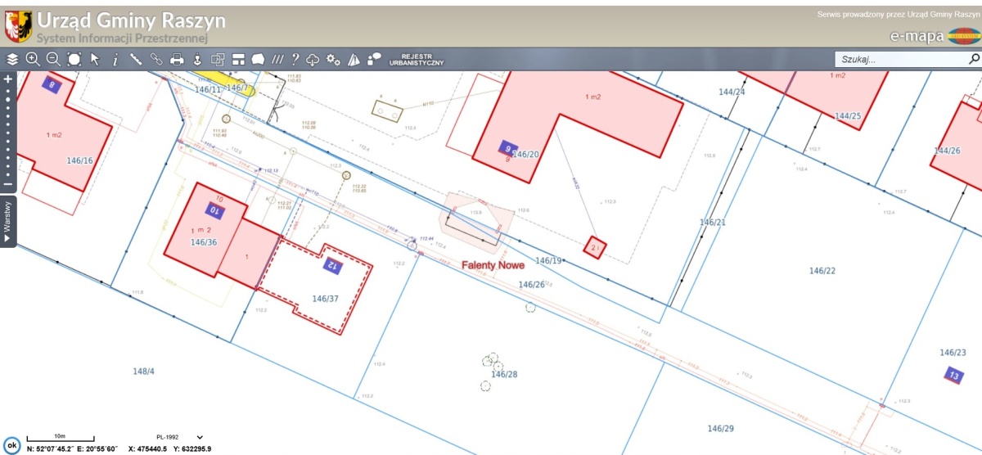Viewport: 982px width, 455px height.
Task: Choose the distance measuring tool
Action: click(136, 59)
